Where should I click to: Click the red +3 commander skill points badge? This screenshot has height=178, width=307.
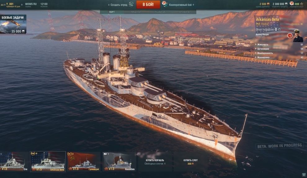tap(290, 36)
